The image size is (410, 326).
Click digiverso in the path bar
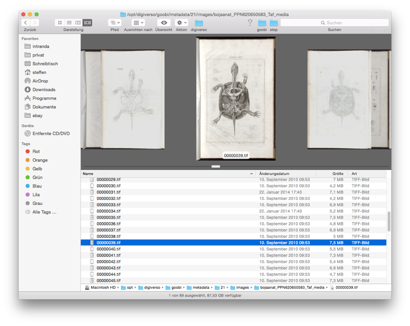(149, 287)
